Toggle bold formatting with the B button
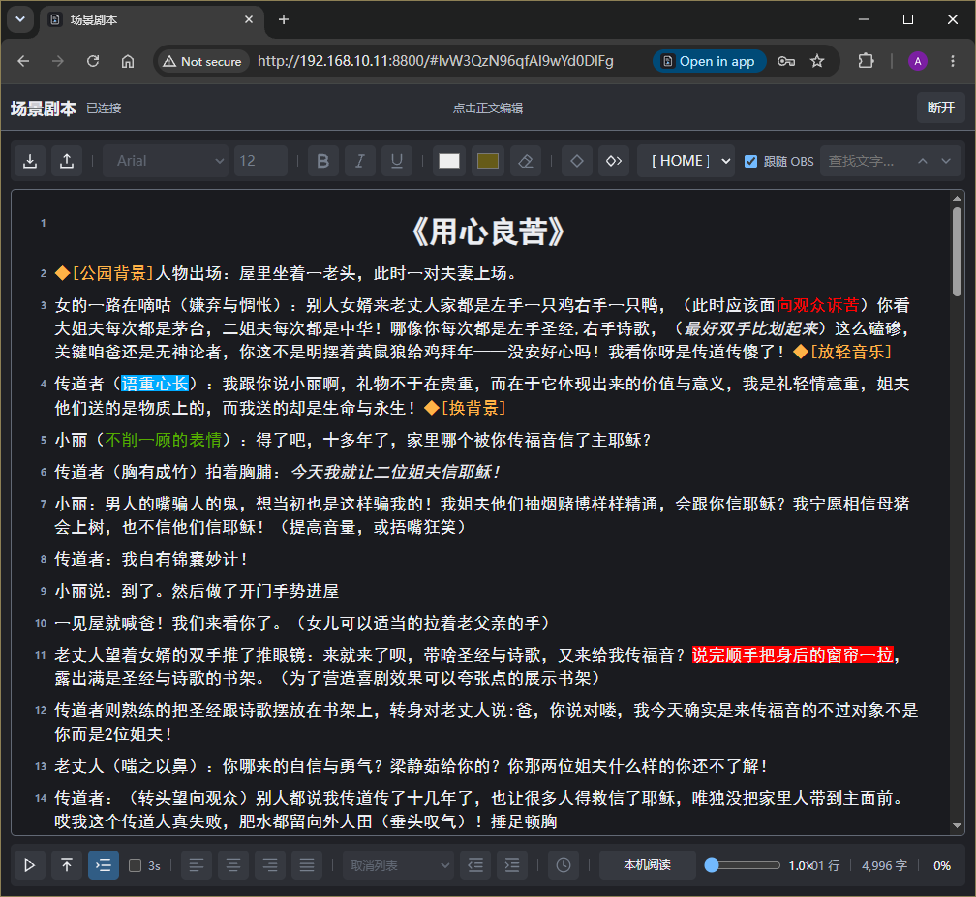Image resolution: width=976 pixels, height=897 pixels. pyautogui.click(x=323, y=162)
